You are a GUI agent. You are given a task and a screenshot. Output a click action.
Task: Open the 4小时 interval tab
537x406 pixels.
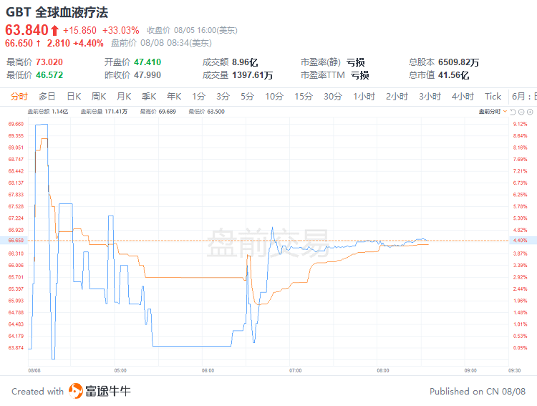pos(463,97)
